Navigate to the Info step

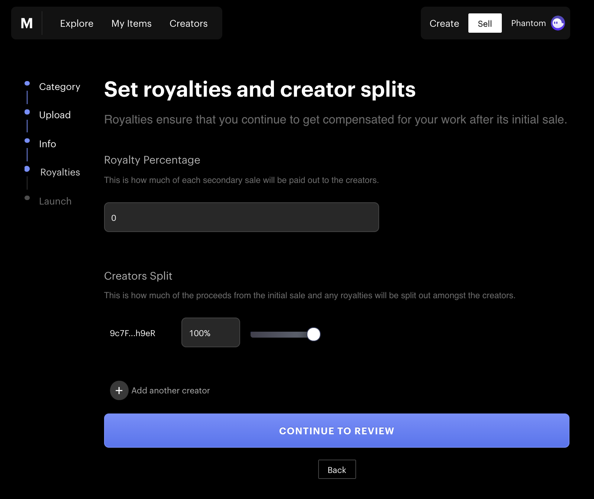tap(48, 144)
